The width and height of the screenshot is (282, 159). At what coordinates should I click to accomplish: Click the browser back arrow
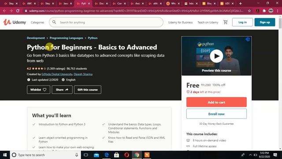tap(4, 11)
